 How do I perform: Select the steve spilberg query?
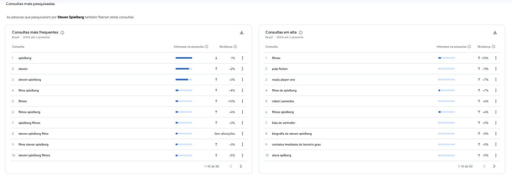(x=282, y=155)
